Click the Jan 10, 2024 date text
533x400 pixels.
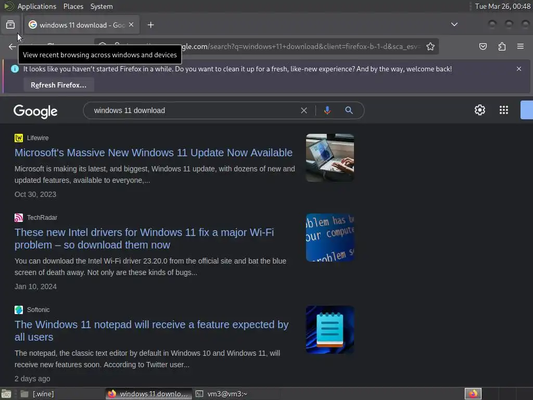coord(36,286)
